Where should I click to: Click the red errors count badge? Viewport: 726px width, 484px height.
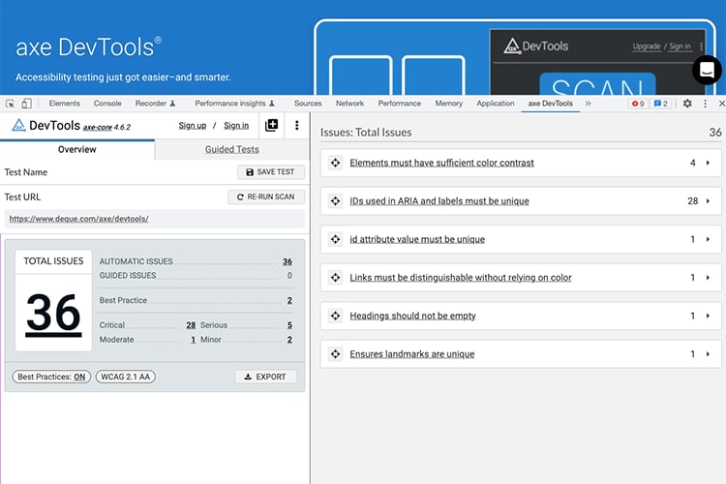(638, 104)
